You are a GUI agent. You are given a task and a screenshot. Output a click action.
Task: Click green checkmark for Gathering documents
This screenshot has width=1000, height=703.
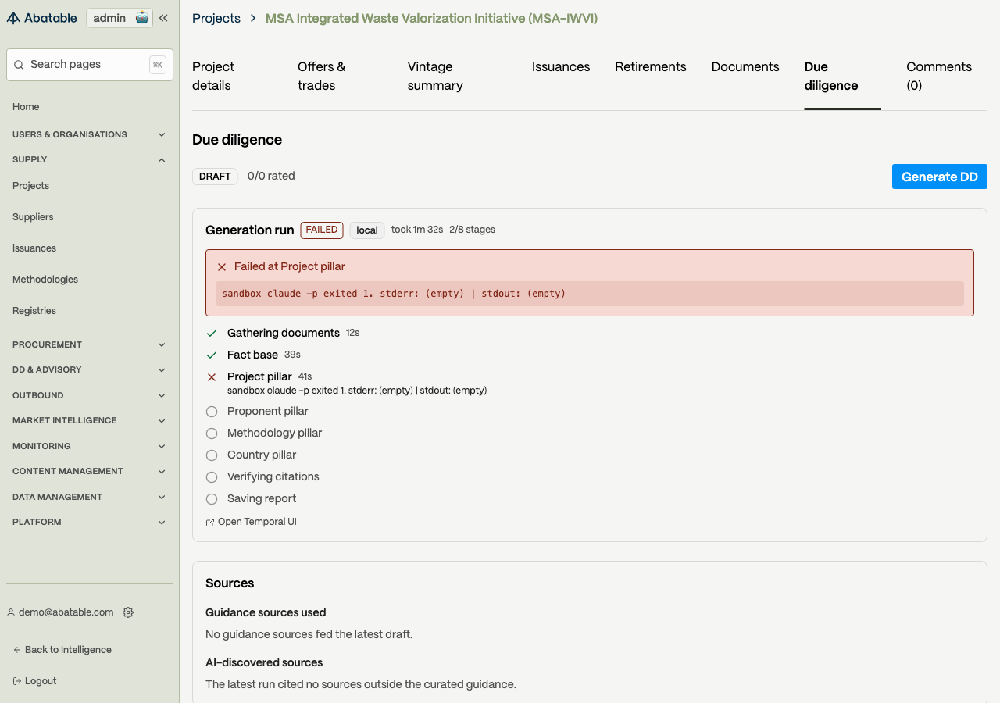click(x=212, y=333)
